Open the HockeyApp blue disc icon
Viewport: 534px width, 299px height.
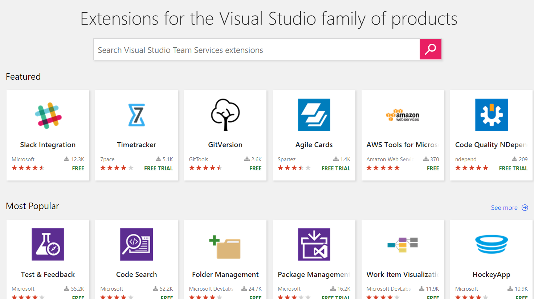(492, 244)
